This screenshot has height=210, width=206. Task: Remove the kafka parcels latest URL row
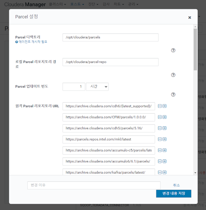[x=160, y=172]
